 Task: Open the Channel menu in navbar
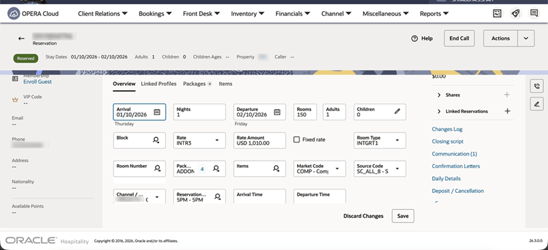(x=336, y=14)
